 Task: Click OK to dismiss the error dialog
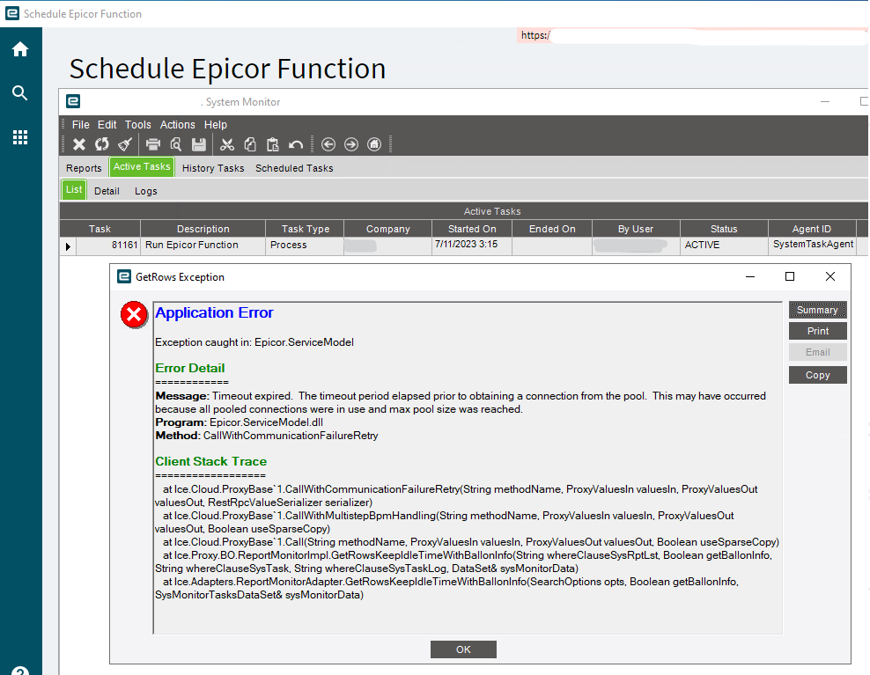pos(463,649)
